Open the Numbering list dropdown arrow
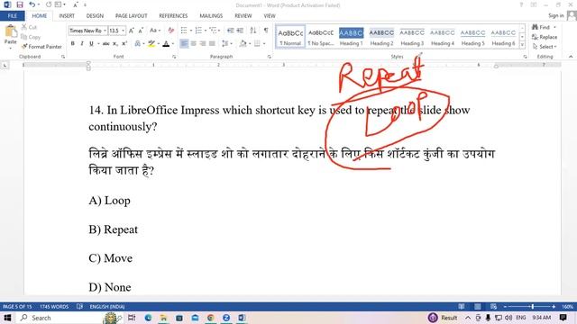 point(206,31)
